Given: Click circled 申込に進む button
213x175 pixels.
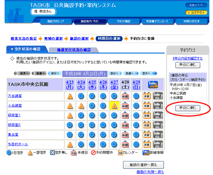Looking at the screenshot, I should pos(188,108).
